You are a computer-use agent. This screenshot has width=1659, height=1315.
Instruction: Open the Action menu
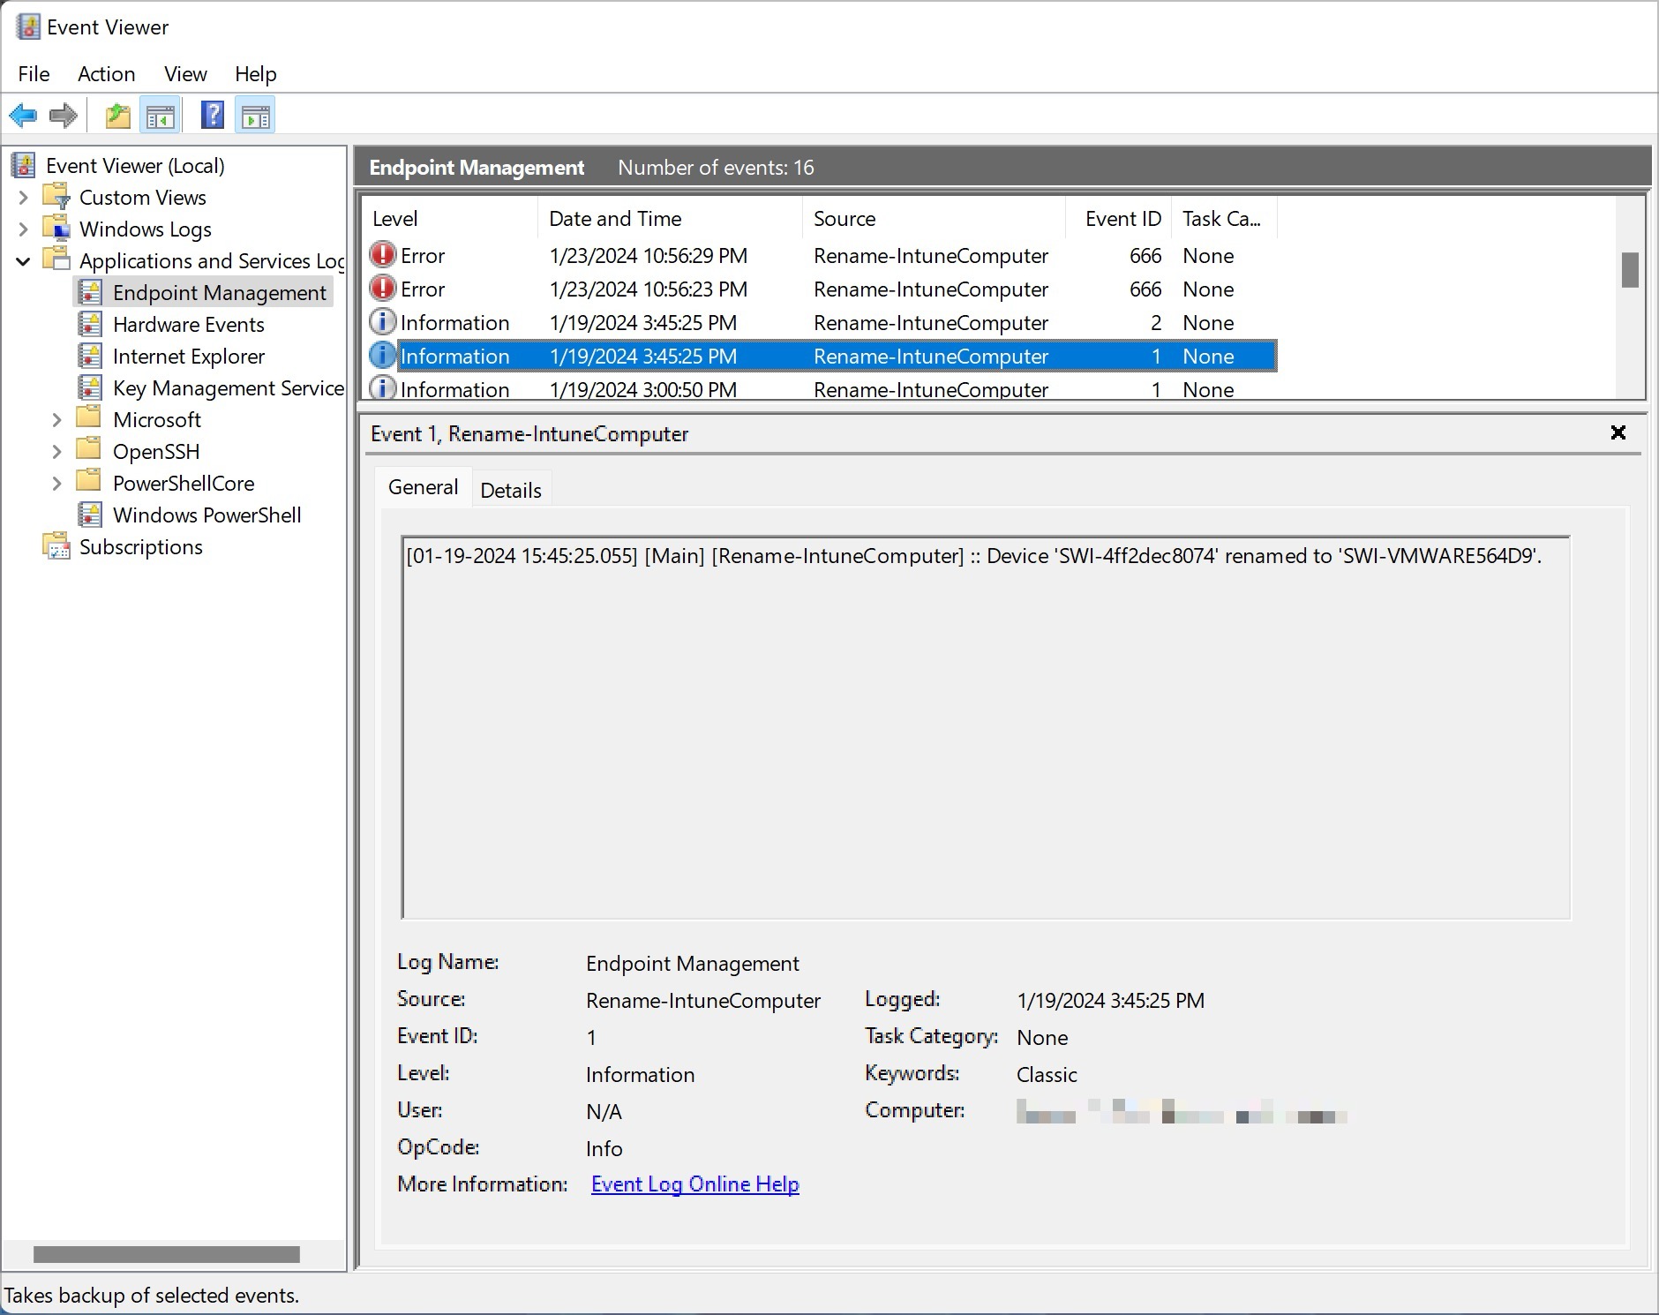tap(106, 74)
